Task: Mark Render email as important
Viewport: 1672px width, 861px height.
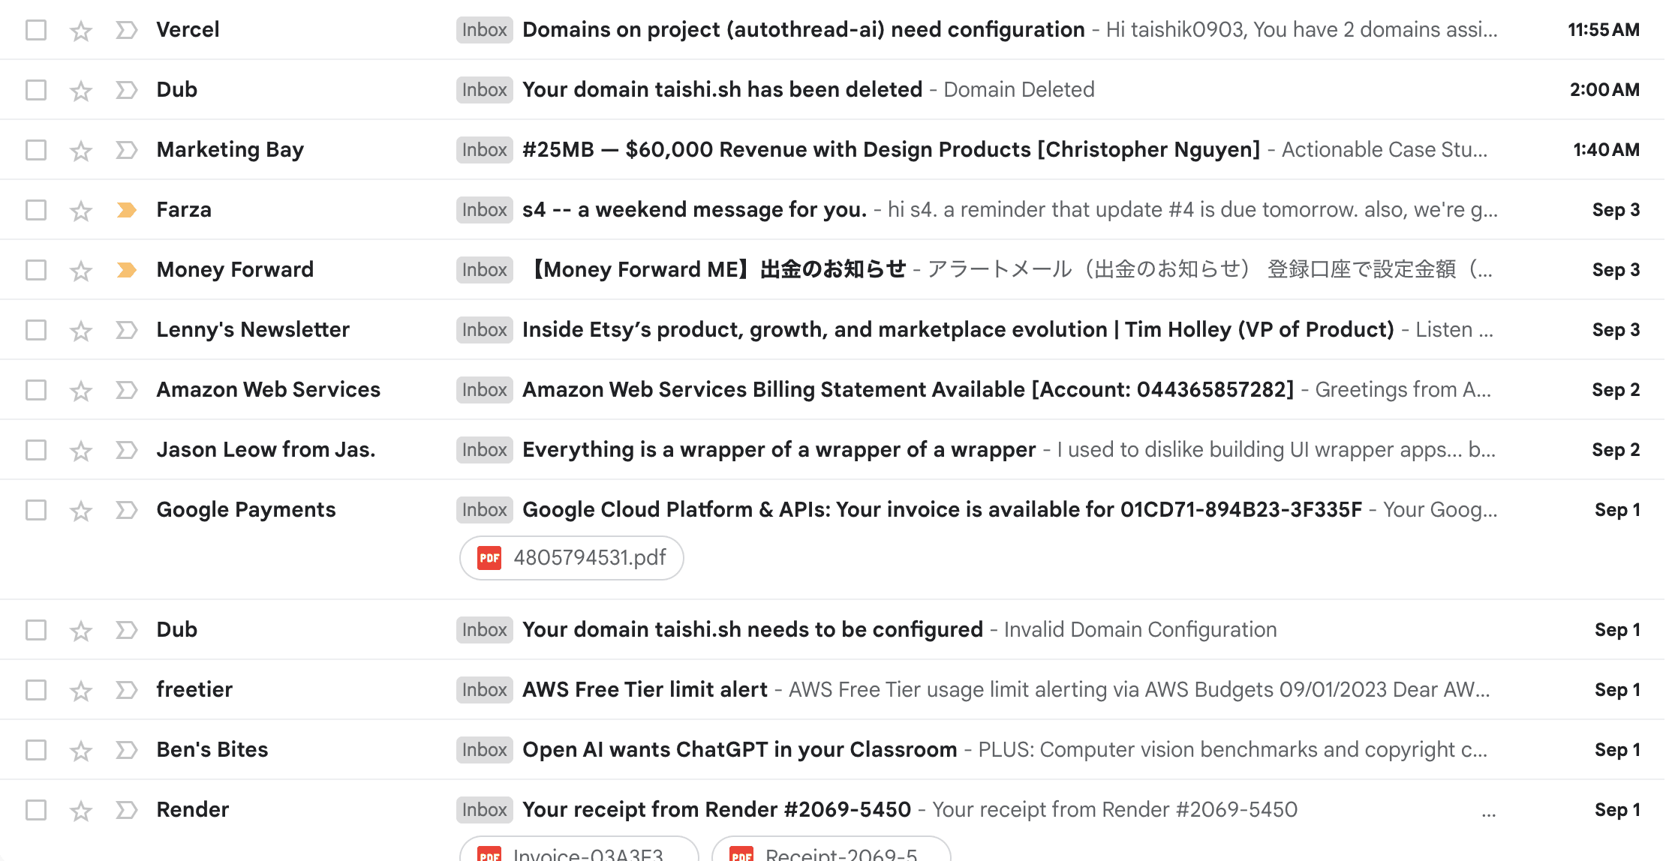Action: tap(127, 810)
